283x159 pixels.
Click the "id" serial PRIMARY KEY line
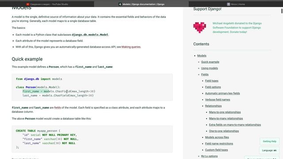(50, 135)
